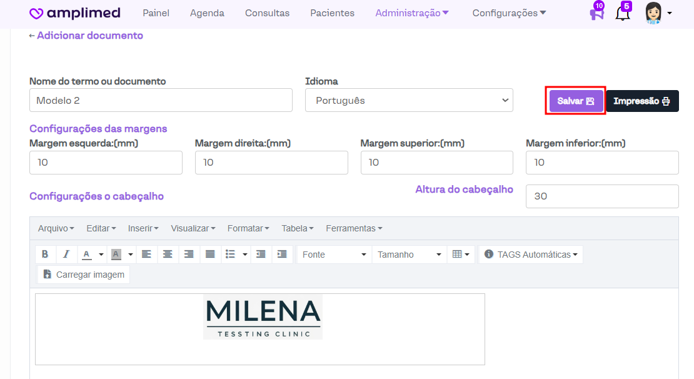Open the Idioma language dropdown
The image size is (694, 379).
click(x=409, y=100)
